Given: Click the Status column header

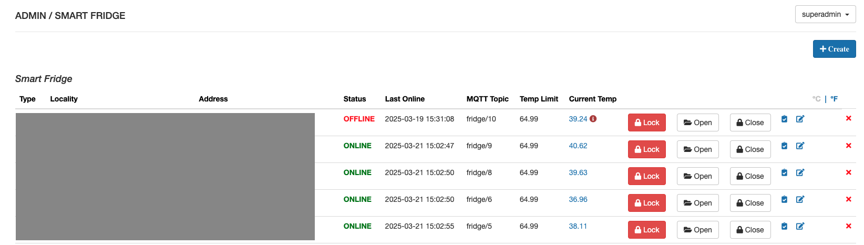Looking at the screenshot, I should coord(354,99).
